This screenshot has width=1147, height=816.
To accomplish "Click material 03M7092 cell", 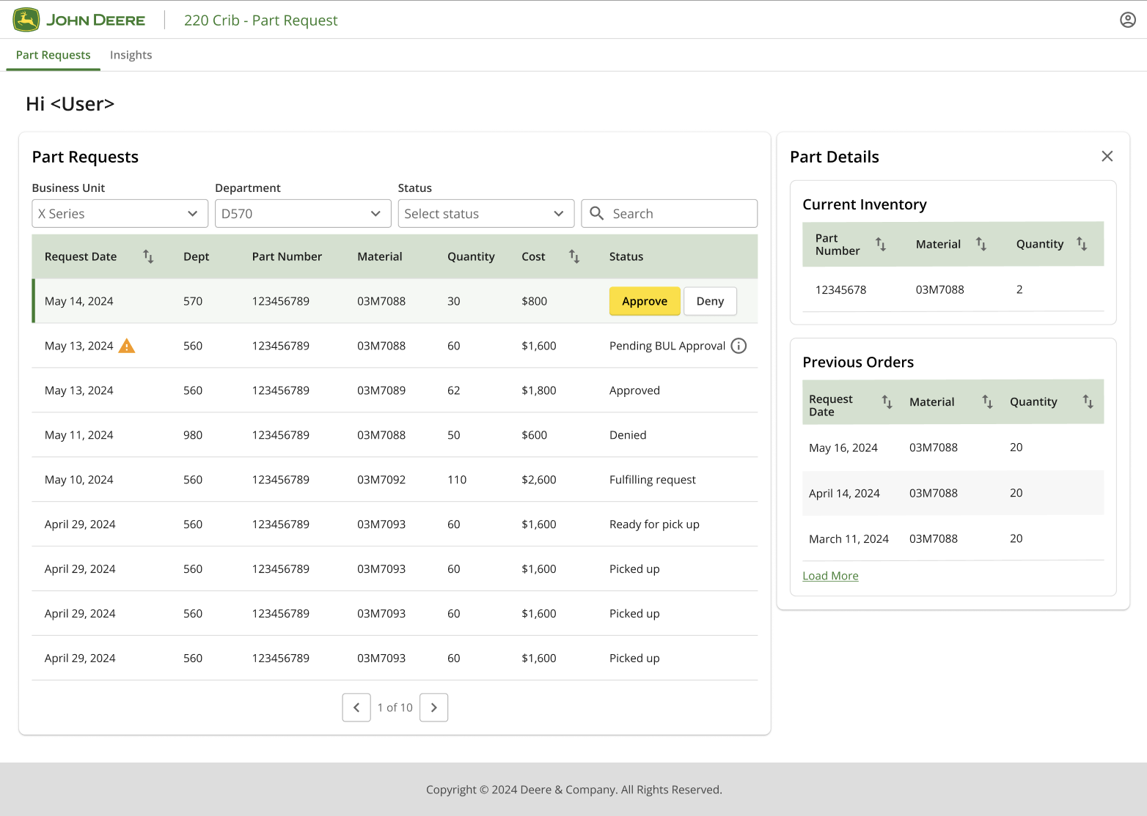I will (x=381, y=480).
